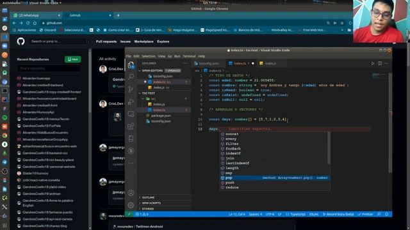Screen dimensions: 410x230
Task: Open notifications bell in status bar
Action: [387, 214]
